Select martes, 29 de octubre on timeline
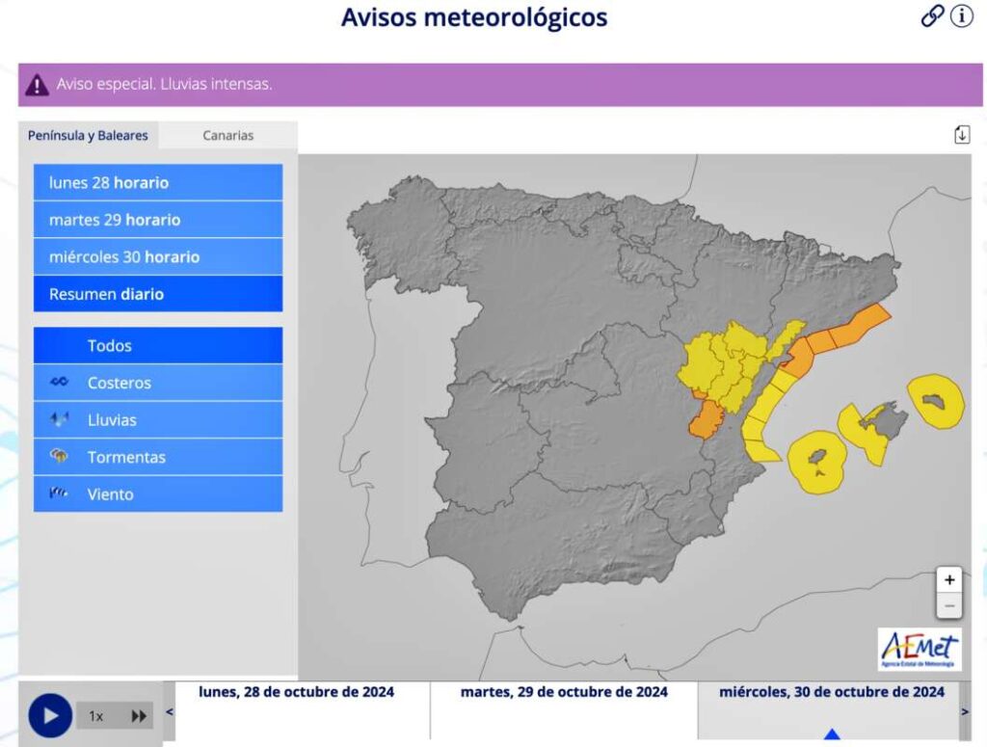The width and height of the screenshot is (987, 747). click(564, 692)
